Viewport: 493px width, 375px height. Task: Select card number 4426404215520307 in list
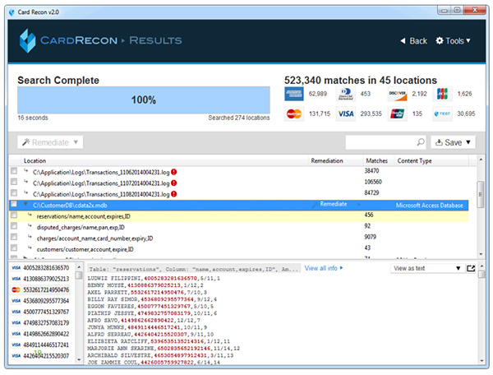coord(46,356)
